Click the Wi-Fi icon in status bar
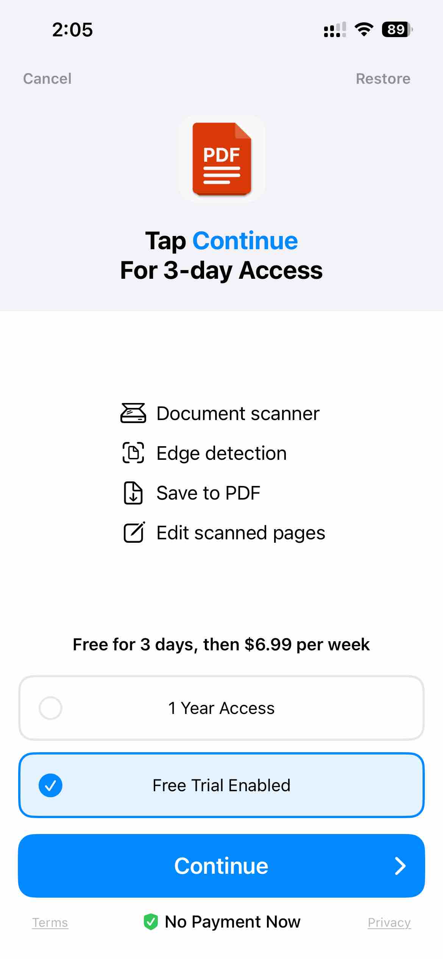This screenshot has width=443, height=959. point(364,30)
